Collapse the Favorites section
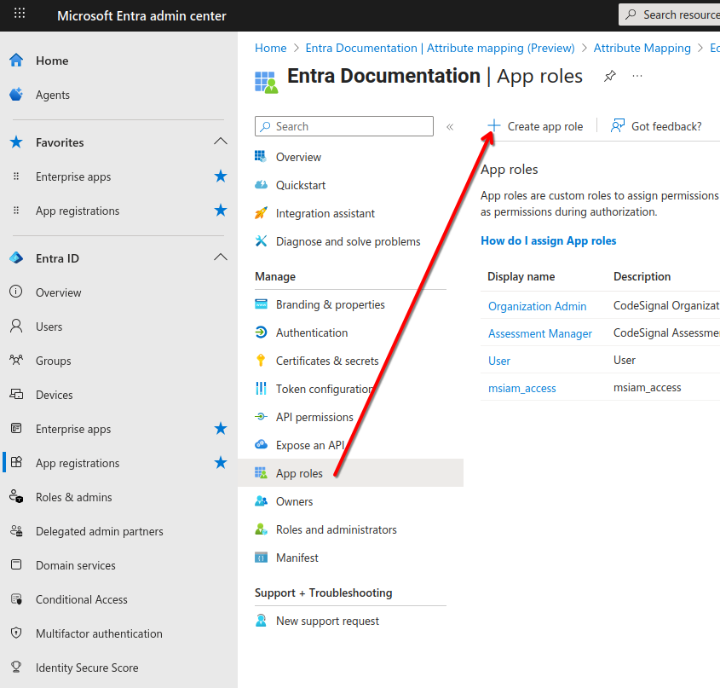This screenshot has height=688, width=720. pos(221,142)
